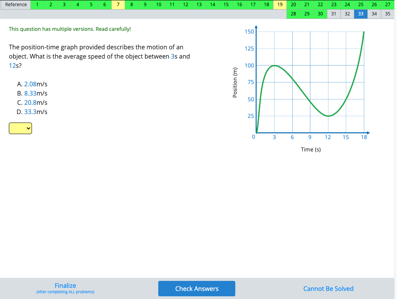397x299 pixels.
Task: Click the Time (s) axis label
Action: pos(311,149)
